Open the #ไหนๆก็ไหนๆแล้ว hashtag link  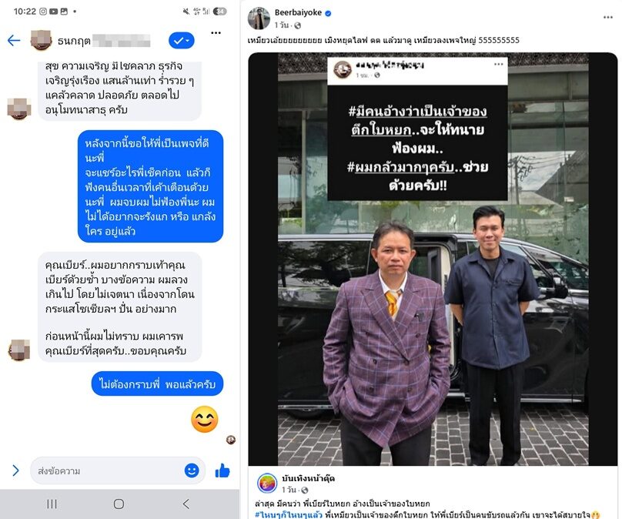(x=289, y=514)
